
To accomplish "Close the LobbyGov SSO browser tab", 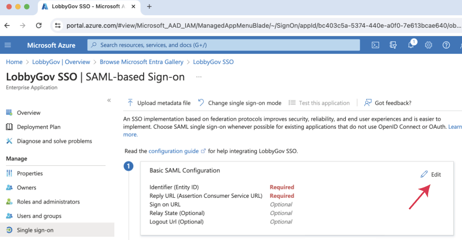I will [133, 6].
